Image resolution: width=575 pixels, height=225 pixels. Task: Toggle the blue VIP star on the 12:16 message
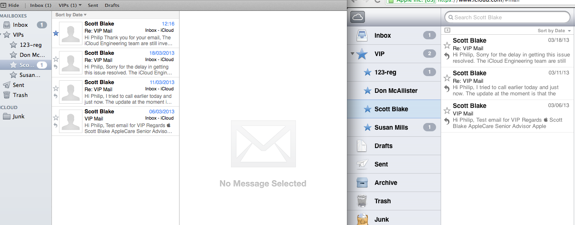tap(56, 33)
